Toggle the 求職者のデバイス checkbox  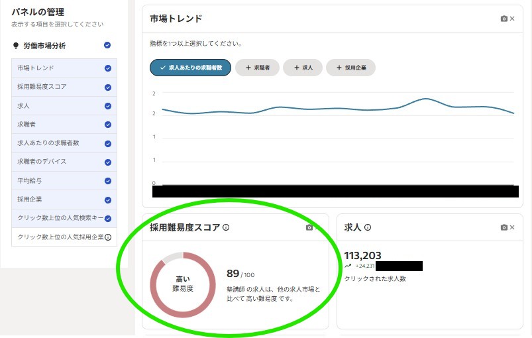[107, 162]
